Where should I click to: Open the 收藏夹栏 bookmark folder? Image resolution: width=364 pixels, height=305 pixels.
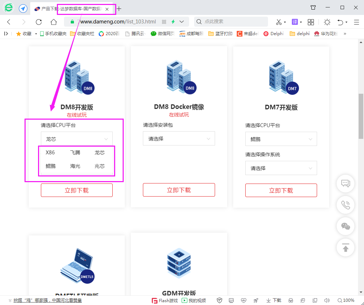click(x=82, y=34)
